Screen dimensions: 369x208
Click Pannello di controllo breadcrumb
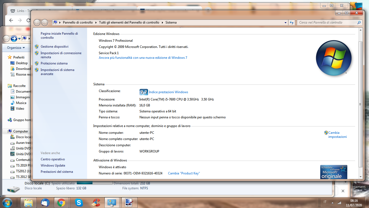click(78, 22)
